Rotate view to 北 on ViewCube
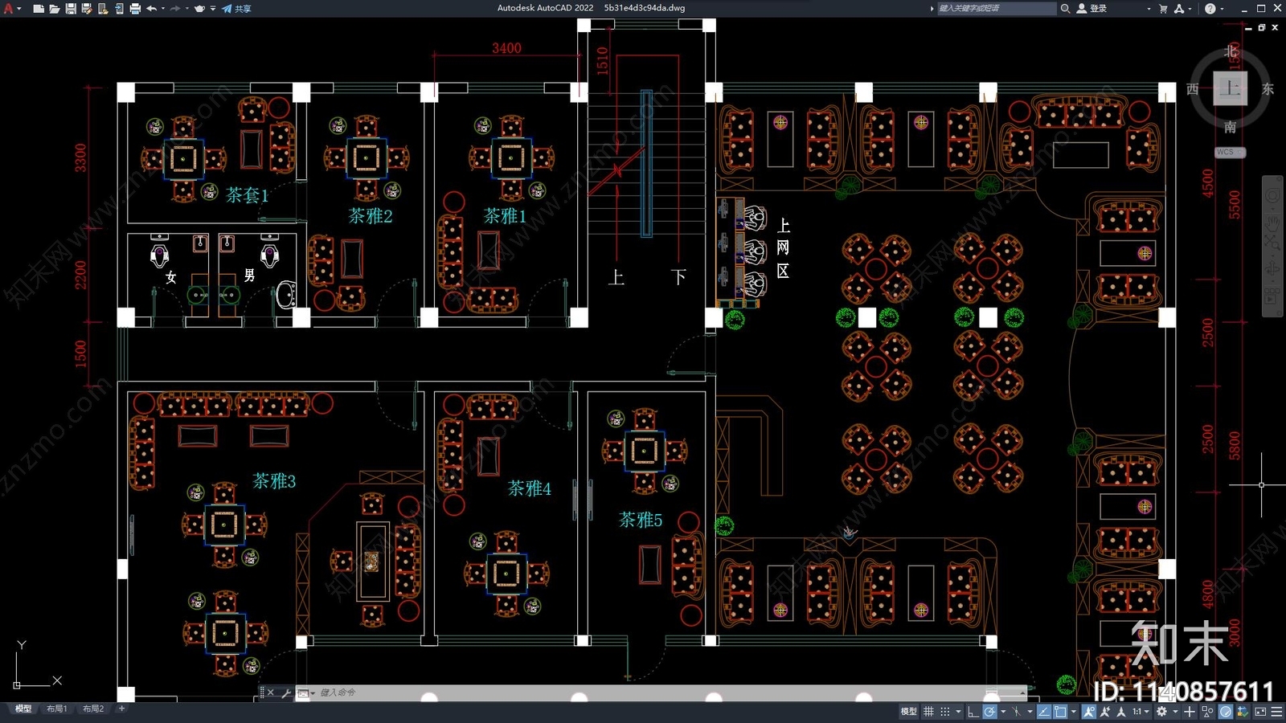The image size is (1286, 723). (x=1230, y=51)
